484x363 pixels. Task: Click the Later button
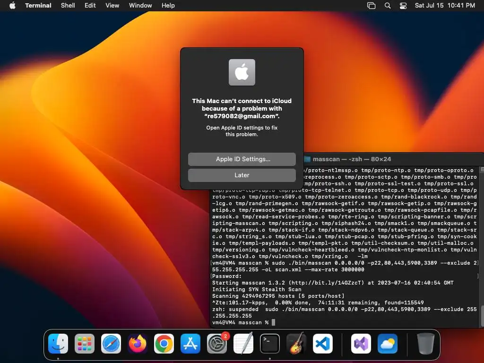pos(242,175)
